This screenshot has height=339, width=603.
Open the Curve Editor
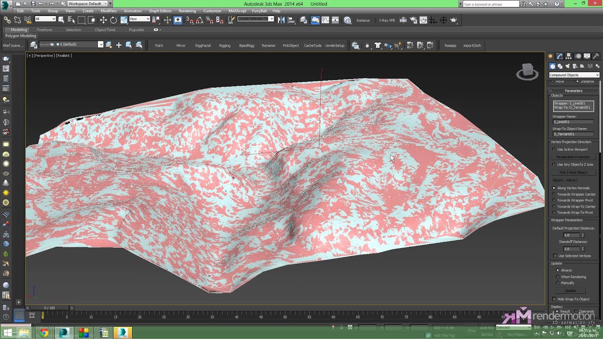326,20
